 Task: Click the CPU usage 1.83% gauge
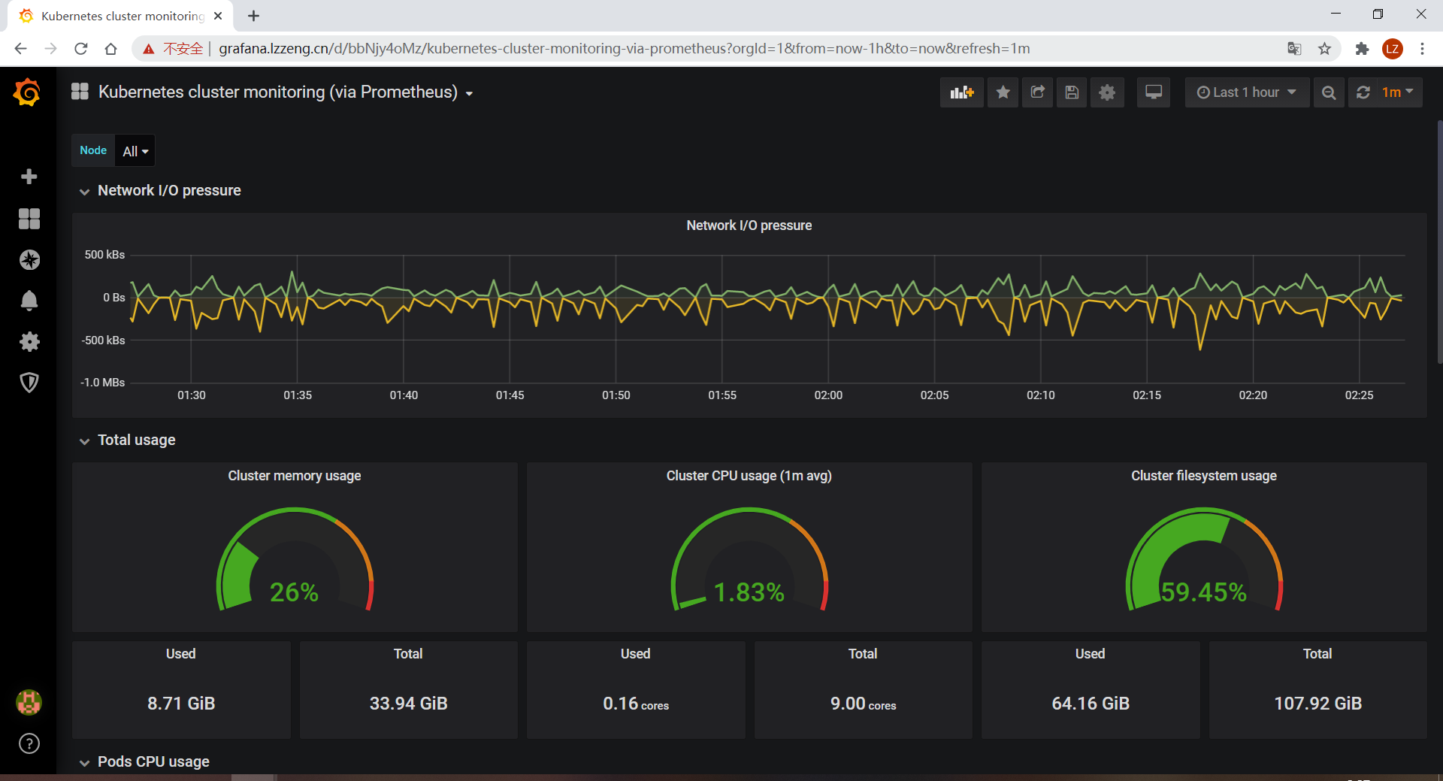749,560
